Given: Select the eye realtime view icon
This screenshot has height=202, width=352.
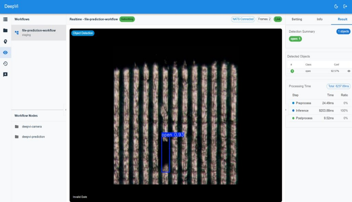Looking at the screenshot, I should (x=5, y=52).
